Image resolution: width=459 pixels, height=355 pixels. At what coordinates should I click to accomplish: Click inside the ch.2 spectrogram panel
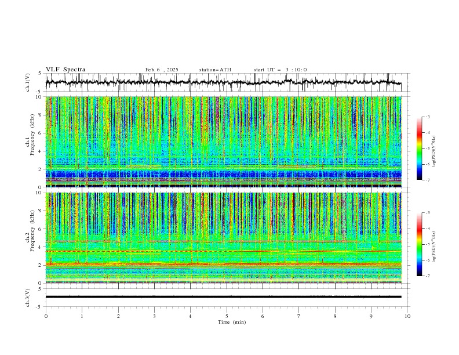(x=223, y=238)
